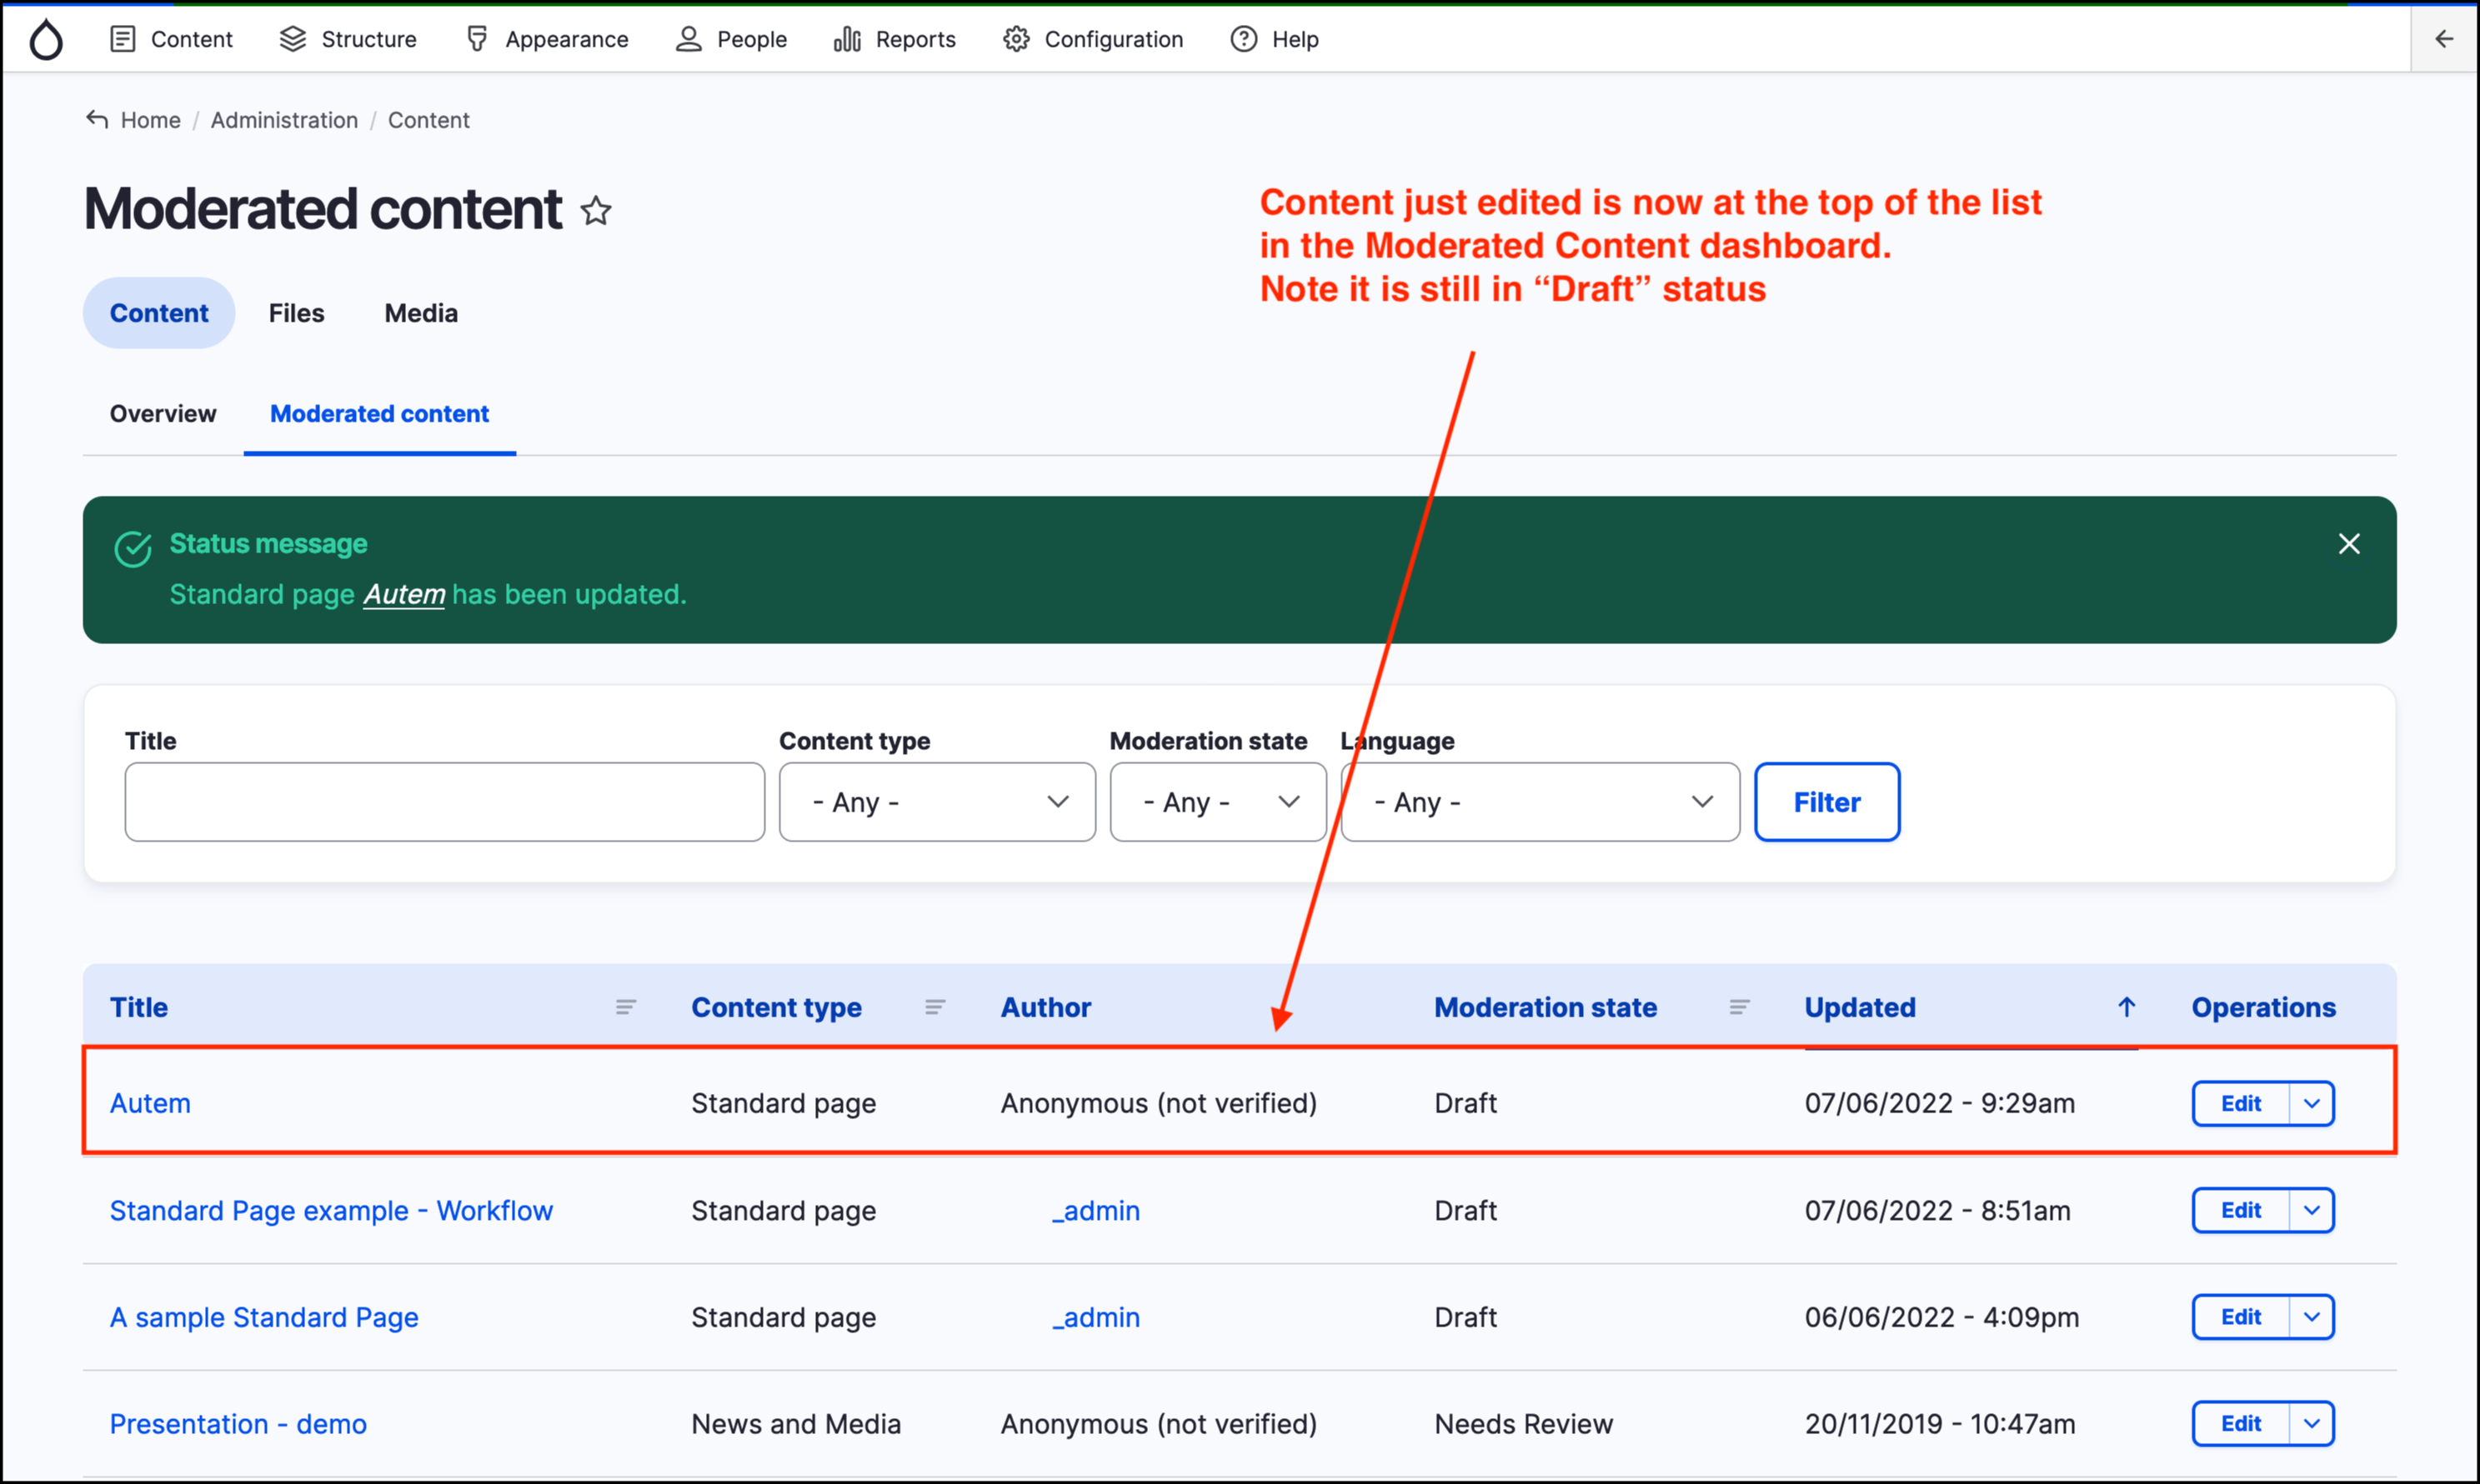Screen dimensions: 2480x1484
Task: Expand operations arrow for Presentation - demo row
Action: pos(2312,1424)
